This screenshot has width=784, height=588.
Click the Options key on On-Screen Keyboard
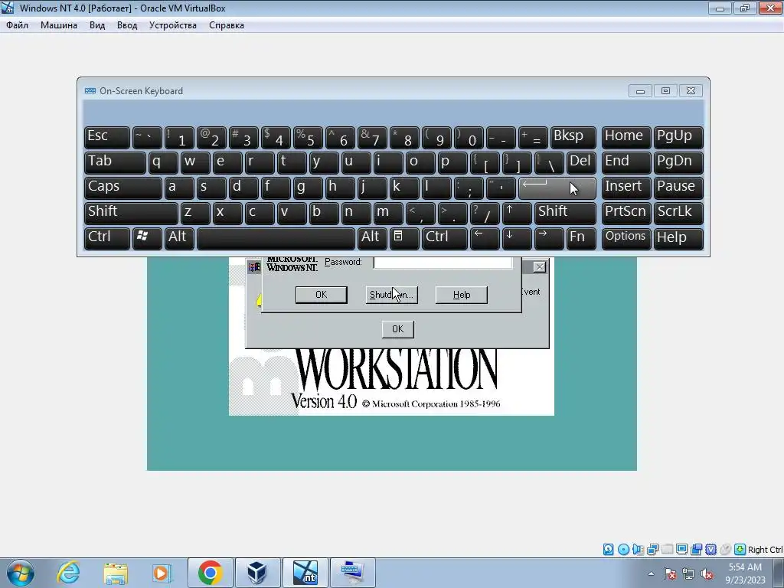point(626,237)
